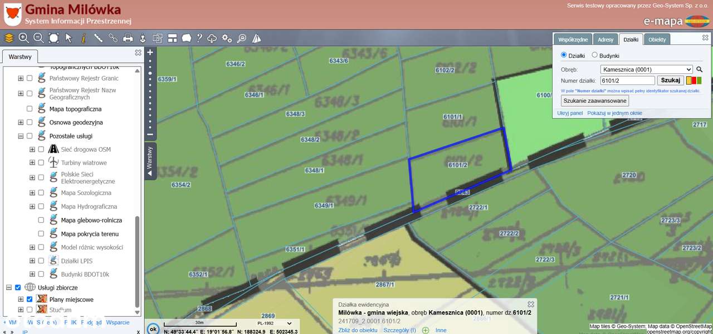713x334 pixels.
Task: Click the Zbliż do obiektu link
Action: pos(358,330)
